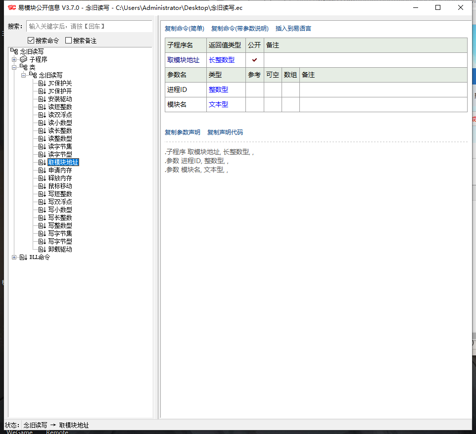
Task: Expand the 子程序 tree node
Action: [x=14, y=59]
